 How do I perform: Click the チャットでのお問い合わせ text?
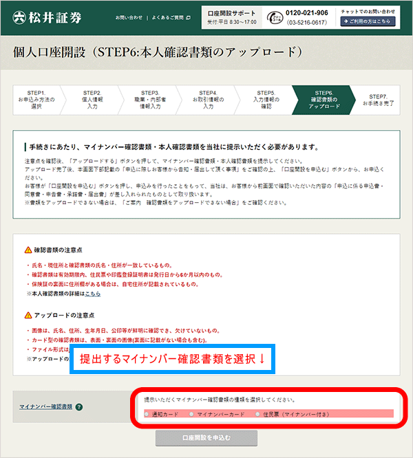point(368,12)
